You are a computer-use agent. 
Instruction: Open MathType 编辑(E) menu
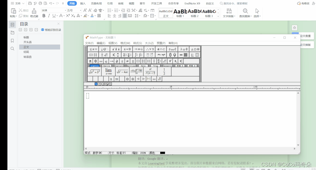(101, 43)
